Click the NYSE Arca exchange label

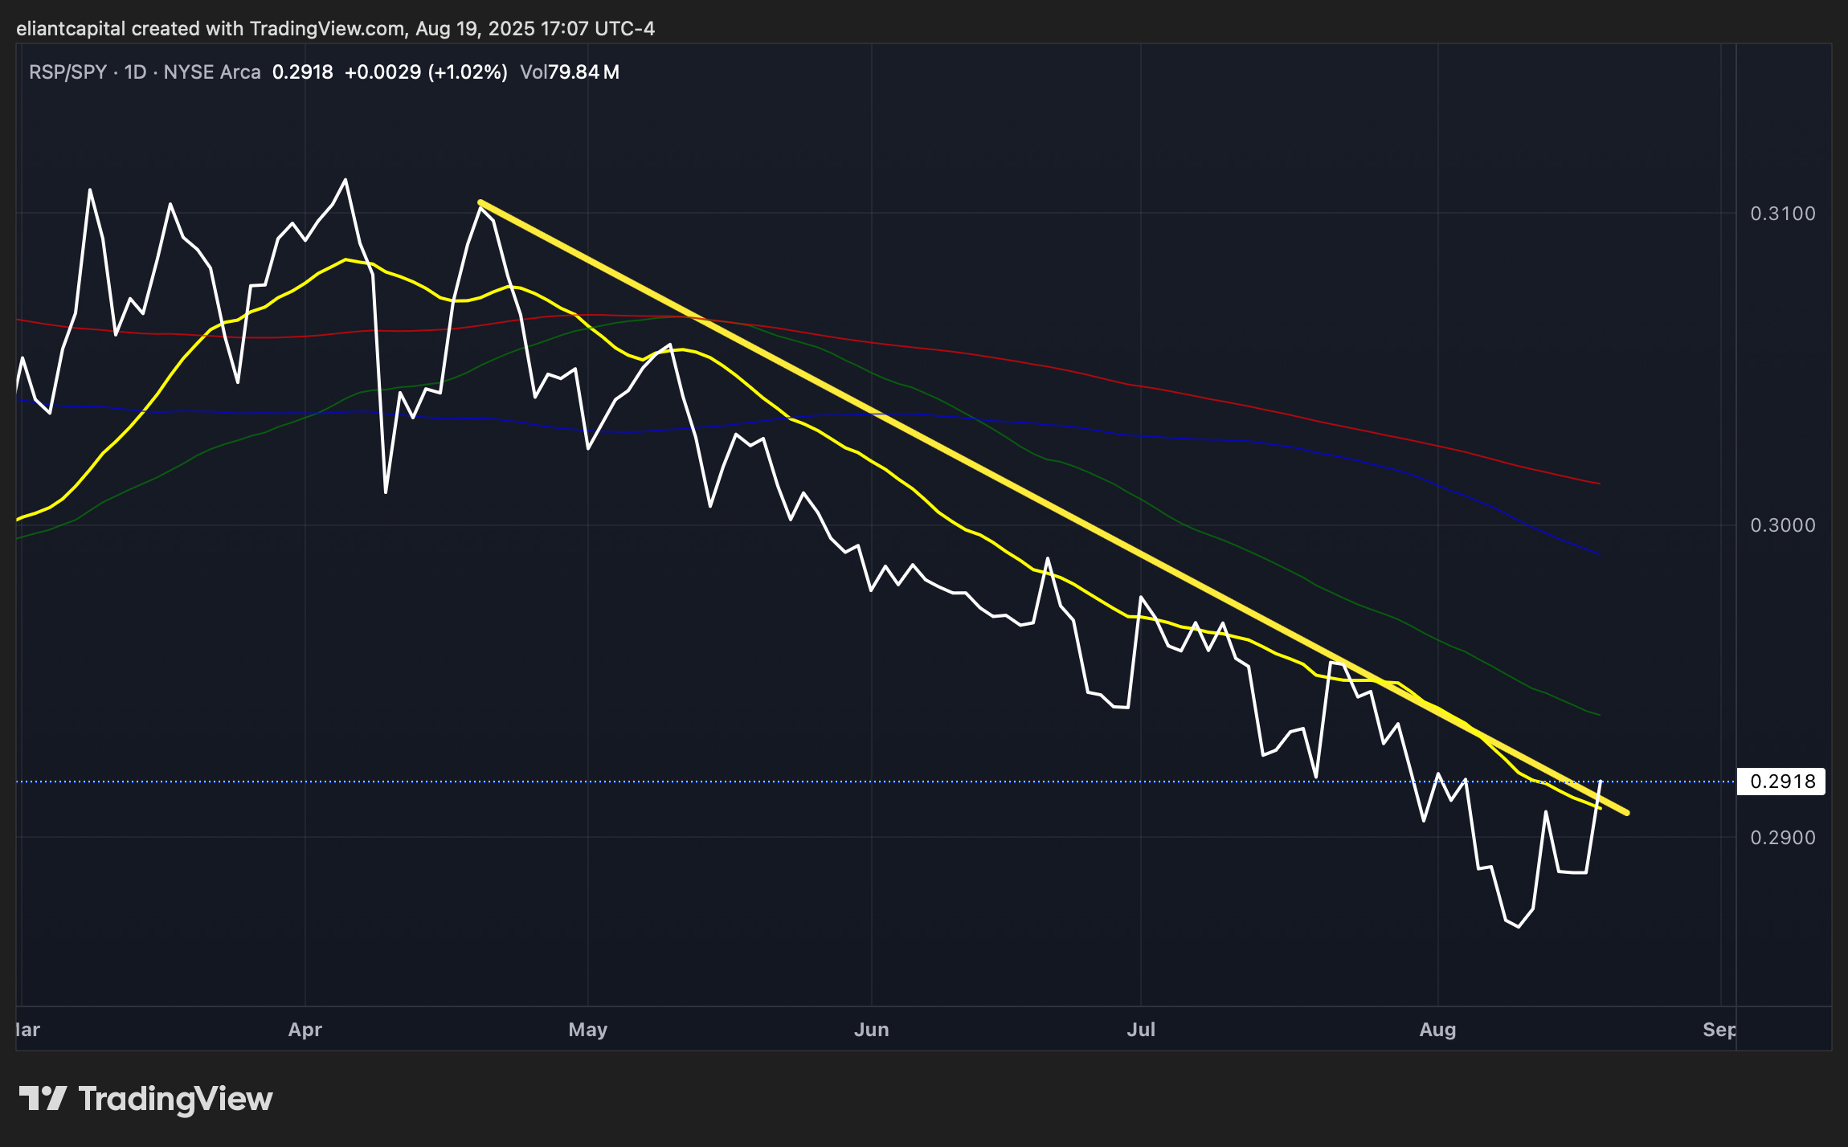pyautogui.click(x=212, y=72)
